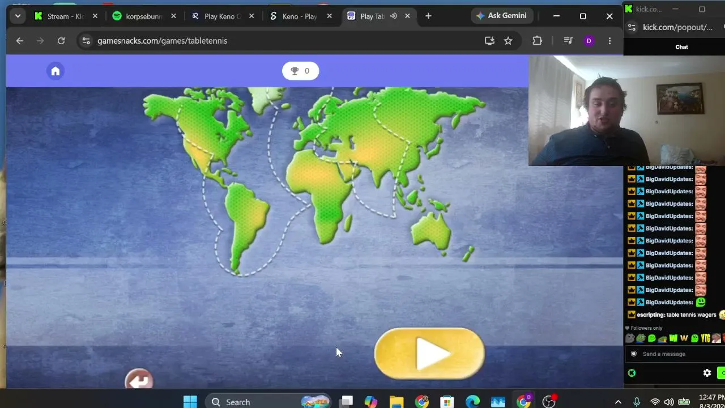Pick the YTG emote in chat
Image resolution: width=725 pixels, height=408 pixels.
[706, 338]
